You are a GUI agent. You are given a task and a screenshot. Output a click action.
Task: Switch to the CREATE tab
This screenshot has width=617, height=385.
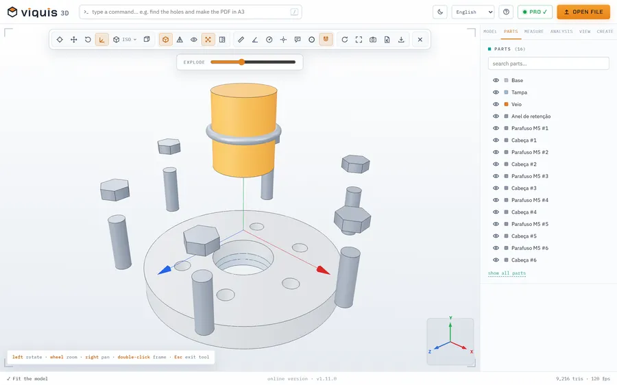click(605, 32)
